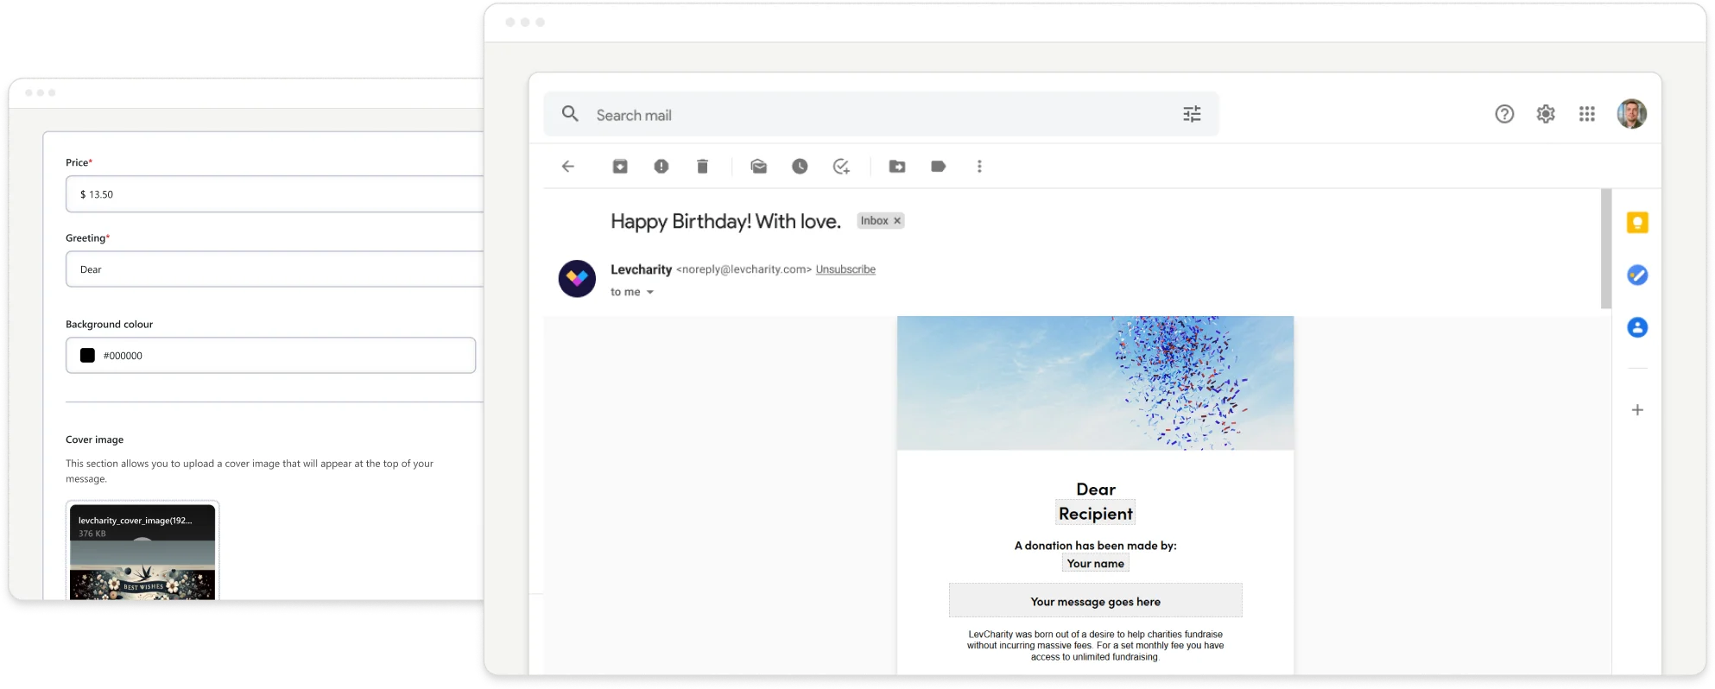Open Google apps grid

click(x=1587, y=114)
